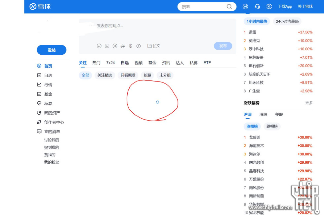Click the 行情 chart sidebar icon

click(39, 85)
